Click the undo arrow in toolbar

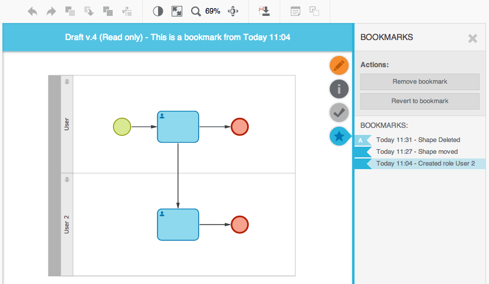(32, 11)
